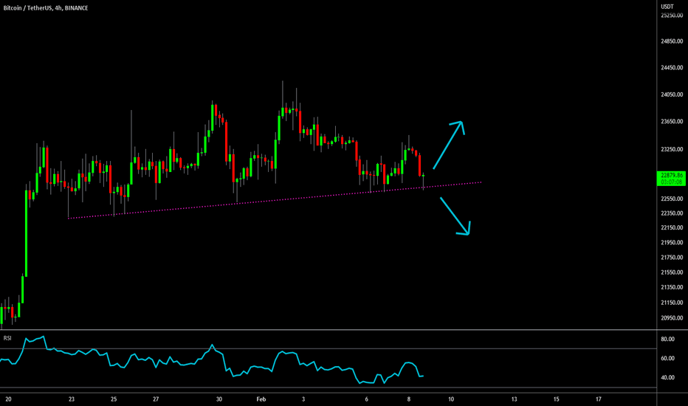
Task: Click the 21950.00 price axis label
Action: 672,243
